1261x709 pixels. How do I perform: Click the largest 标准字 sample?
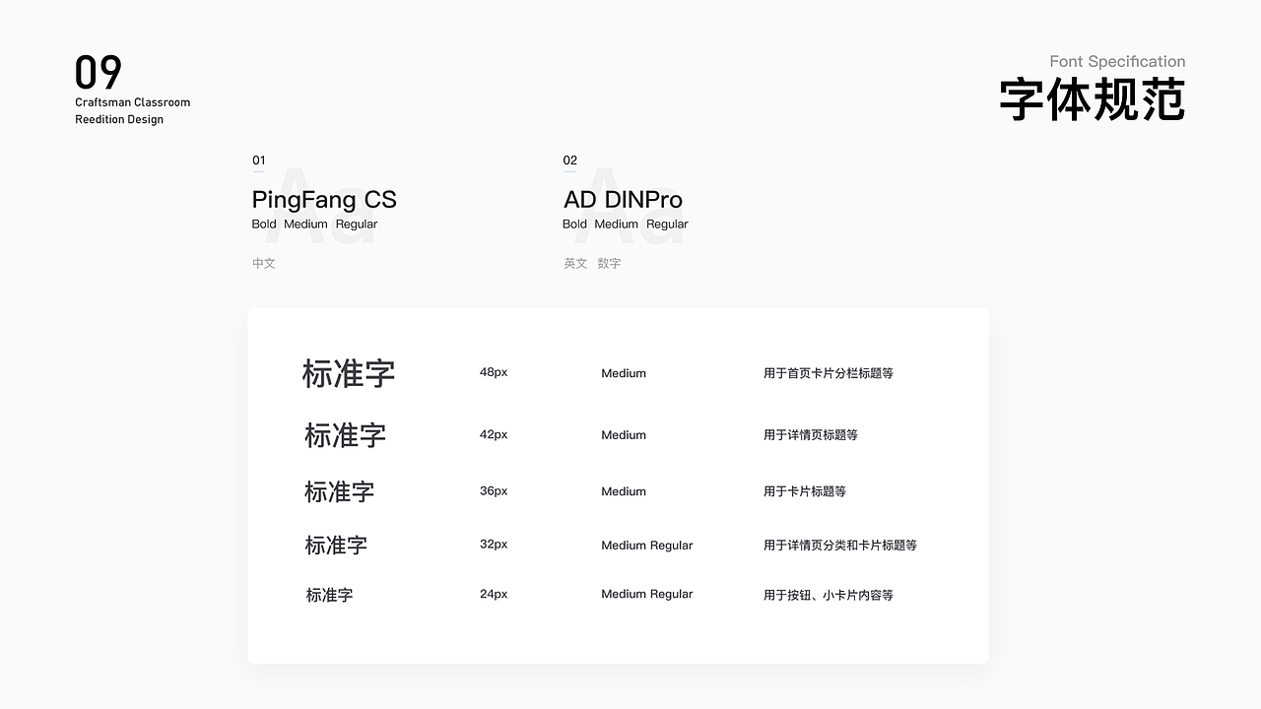pos(348,373)
